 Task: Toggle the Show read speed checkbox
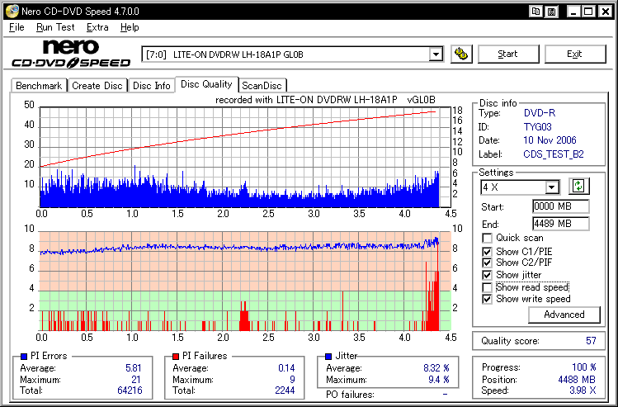(x=488, y=287)
